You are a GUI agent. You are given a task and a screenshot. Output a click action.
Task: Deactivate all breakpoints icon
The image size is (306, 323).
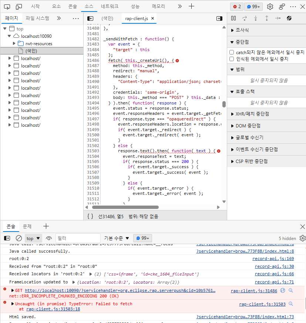289,18
